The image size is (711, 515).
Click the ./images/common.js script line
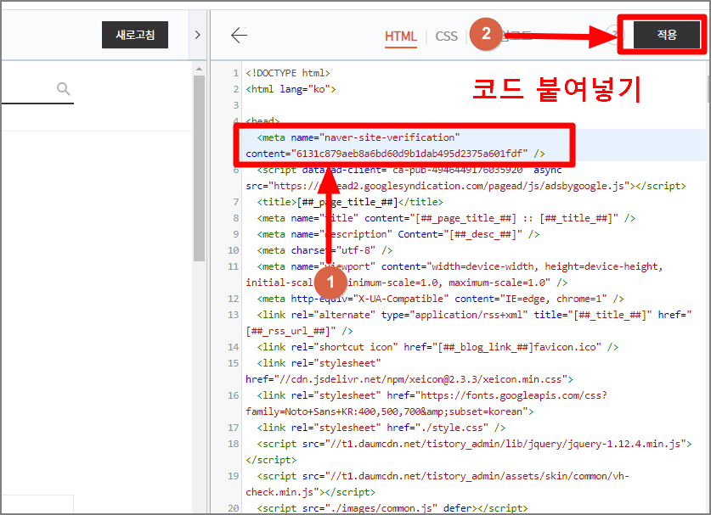[x=392, y=508]
